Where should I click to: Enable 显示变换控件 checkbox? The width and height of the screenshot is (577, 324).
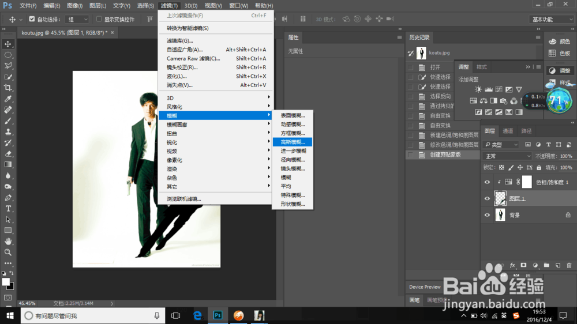coord(99,19)
